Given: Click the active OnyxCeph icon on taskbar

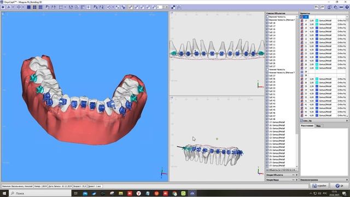Looking at the screenshot, I should coord(192,193).
